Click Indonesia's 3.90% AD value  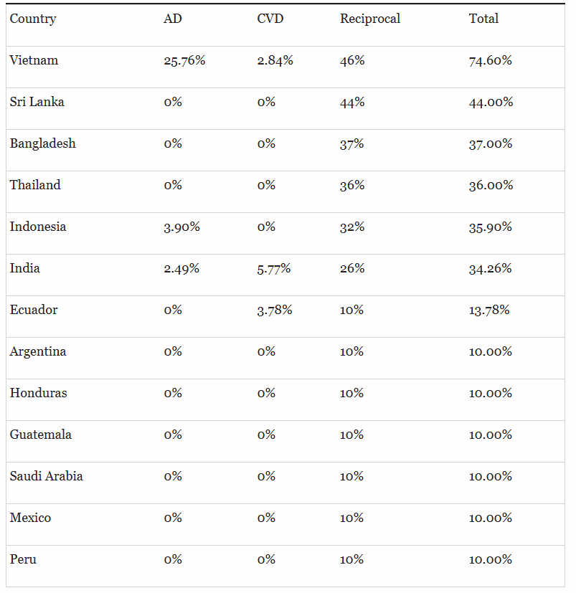point(181,227)
